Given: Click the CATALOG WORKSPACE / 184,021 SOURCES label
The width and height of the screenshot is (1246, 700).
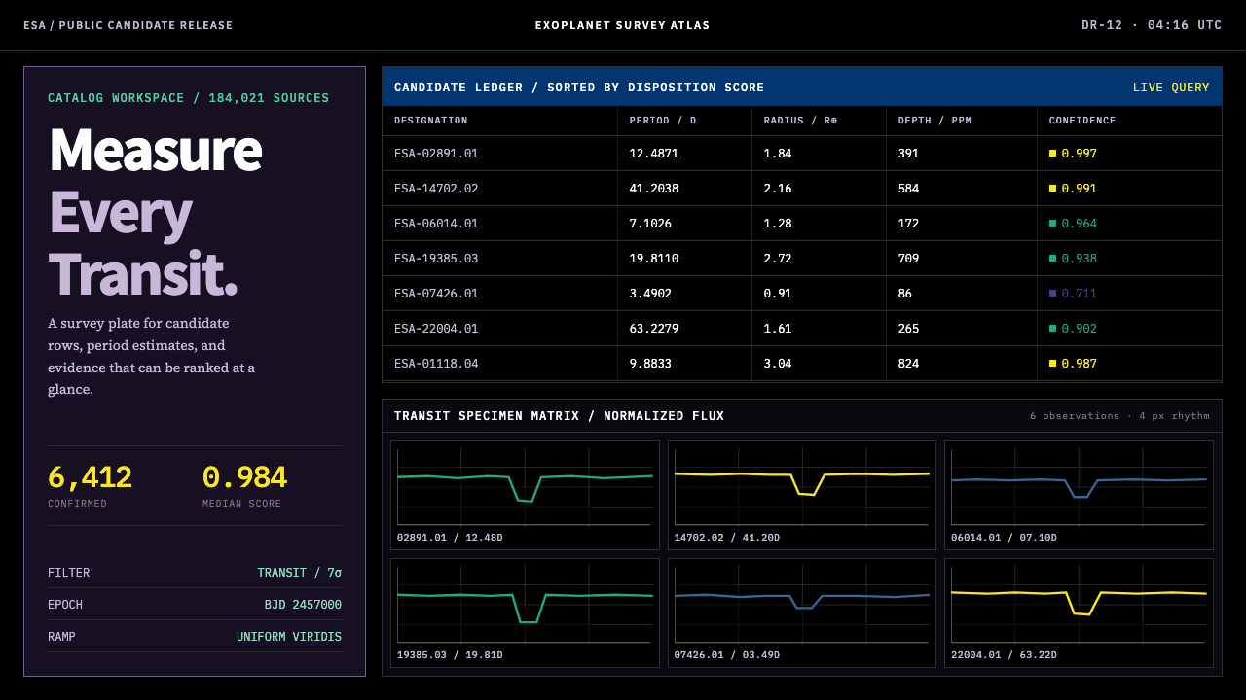Looking at the screenshot, I should 189,98.
